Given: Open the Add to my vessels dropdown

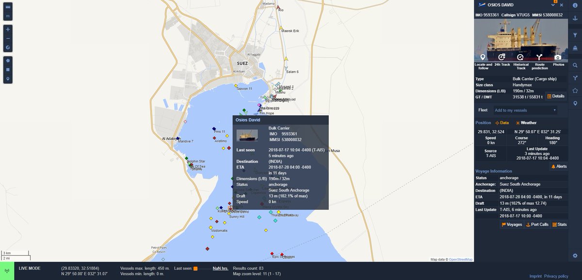Looking at the screenshot, I should (x=526, y=110).
